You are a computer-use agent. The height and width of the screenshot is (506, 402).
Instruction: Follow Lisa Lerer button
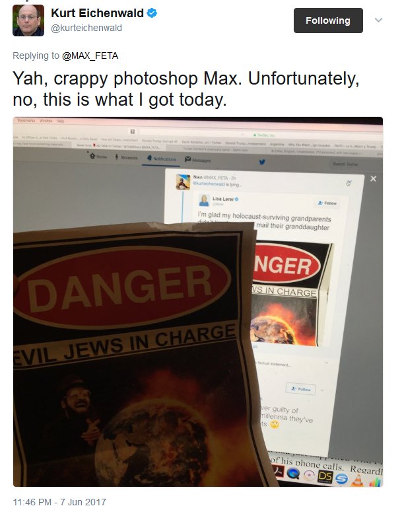[327, 203]
